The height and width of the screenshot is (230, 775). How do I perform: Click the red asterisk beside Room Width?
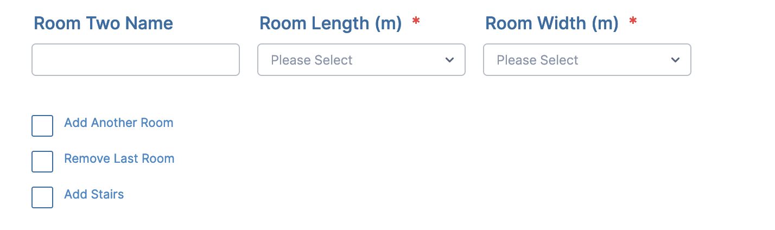[x=633, y=22]
